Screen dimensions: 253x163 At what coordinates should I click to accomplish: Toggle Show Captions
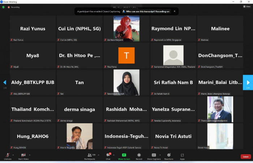tap(154, 156)
